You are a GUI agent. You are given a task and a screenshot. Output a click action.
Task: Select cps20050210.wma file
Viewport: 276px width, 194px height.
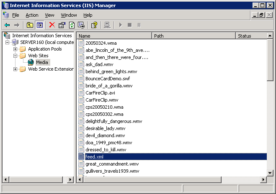click(104, 107)
